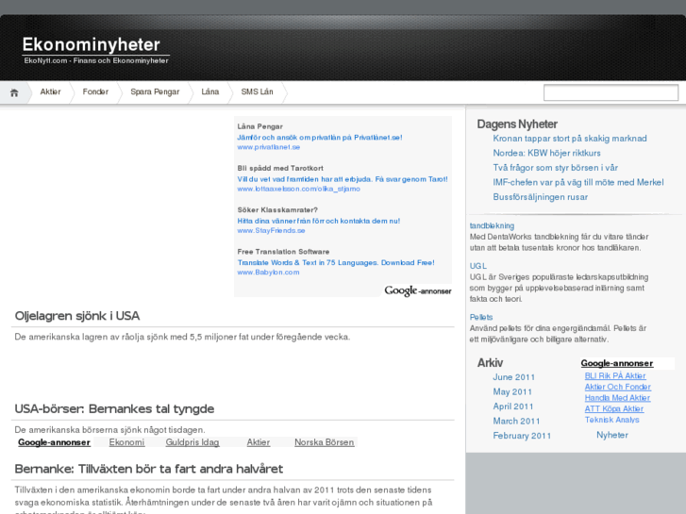Image resolution: width=686 pixels, height=514 pixels.
Task: Open BLI Rik PÅ Aktier ad
Action: (615, 375)
